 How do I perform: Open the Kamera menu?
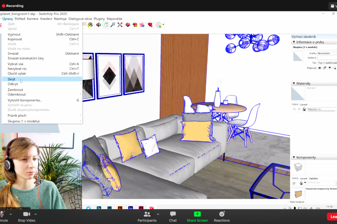32,19
